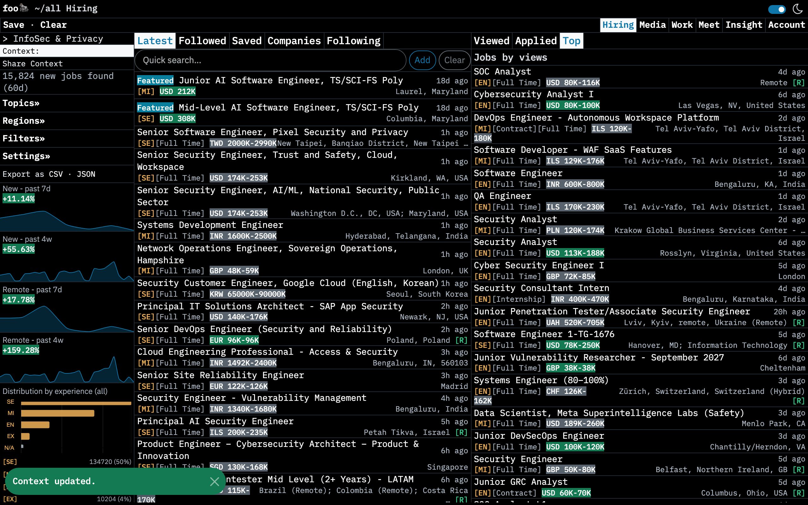
Task: Switch to the Followed tab
Action: [x=202, y=41]
